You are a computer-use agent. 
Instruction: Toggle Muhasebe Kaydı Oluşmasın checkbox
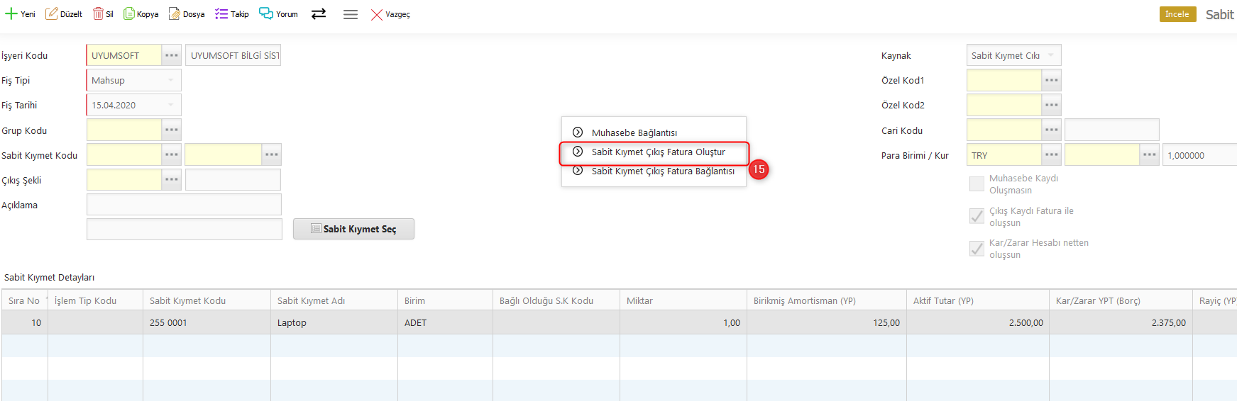coord(977,184)
